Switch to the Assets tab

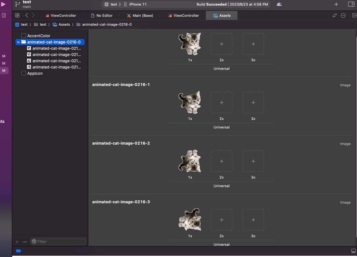pyautogui.click(x=221, y=15)
